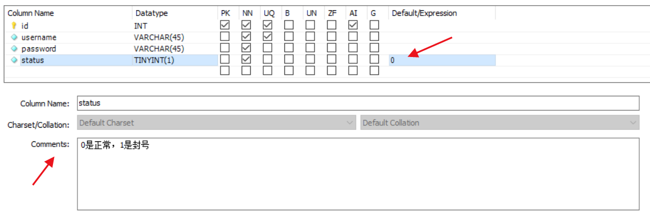The image size is (650, 220).
Task: Check the G checkbox for status
Action: [x=374, y=59]
